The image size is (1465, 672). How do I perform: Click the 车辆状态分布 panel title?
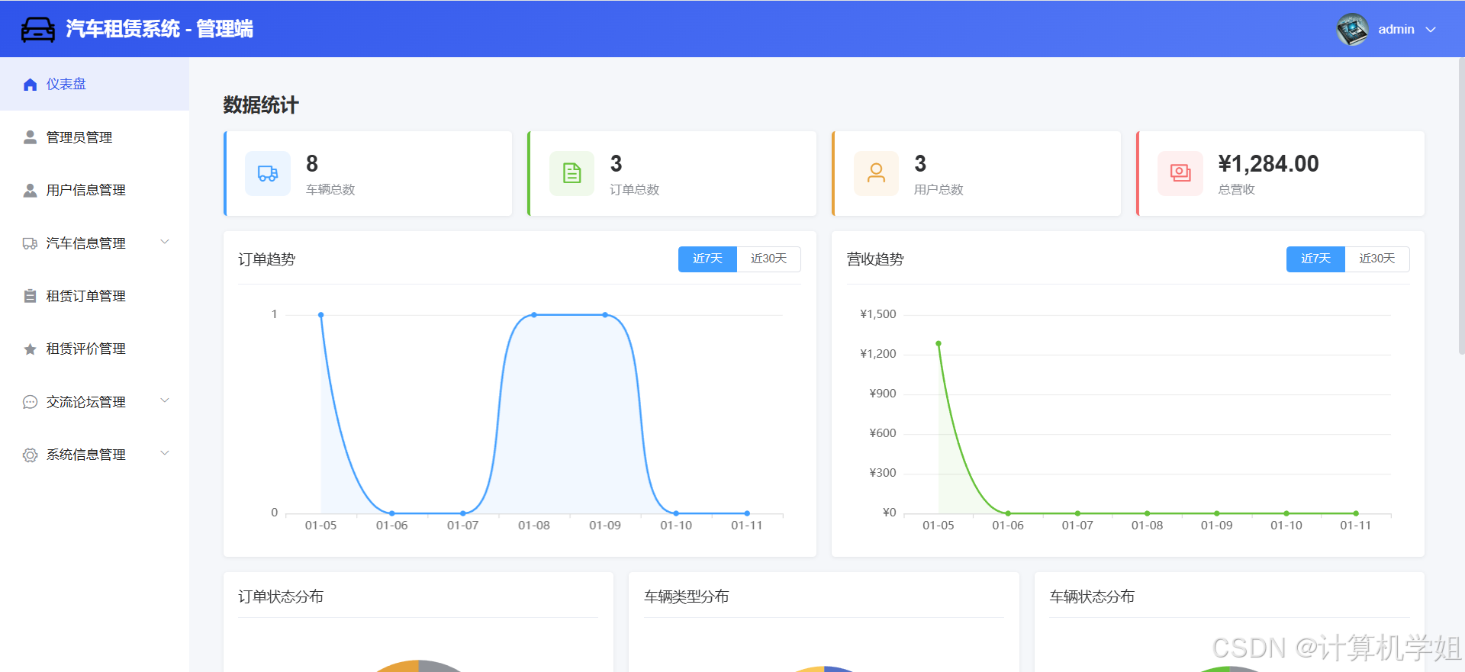pos(1092,596)
